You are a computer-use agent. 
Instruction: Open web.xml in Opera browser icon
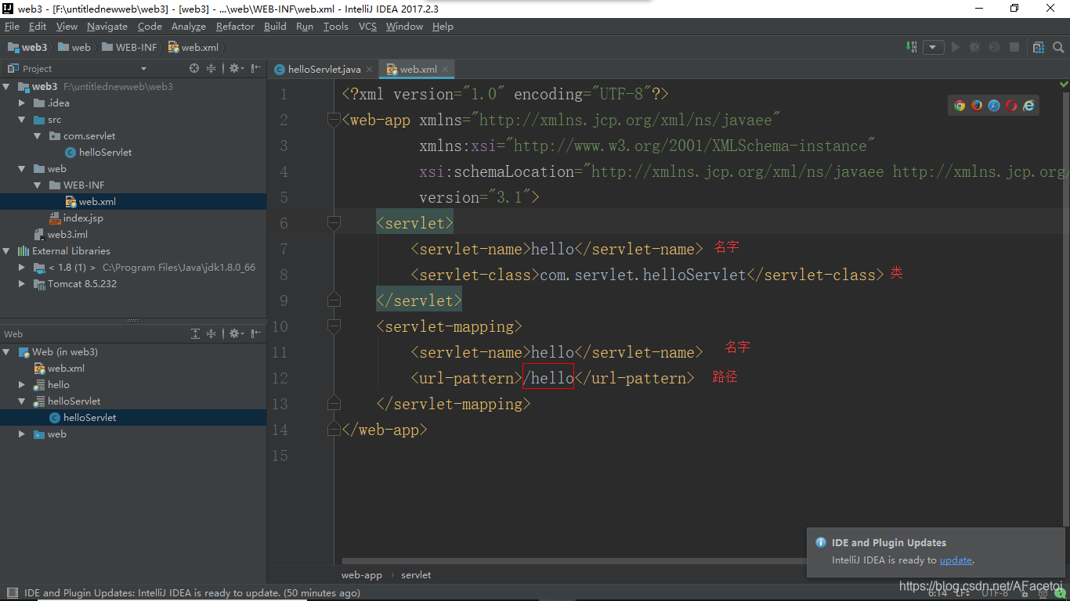coord(1011,106)
